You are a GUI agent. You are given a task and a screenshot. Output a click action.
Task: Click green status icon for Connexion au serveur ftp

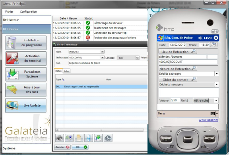click(88, 33)
